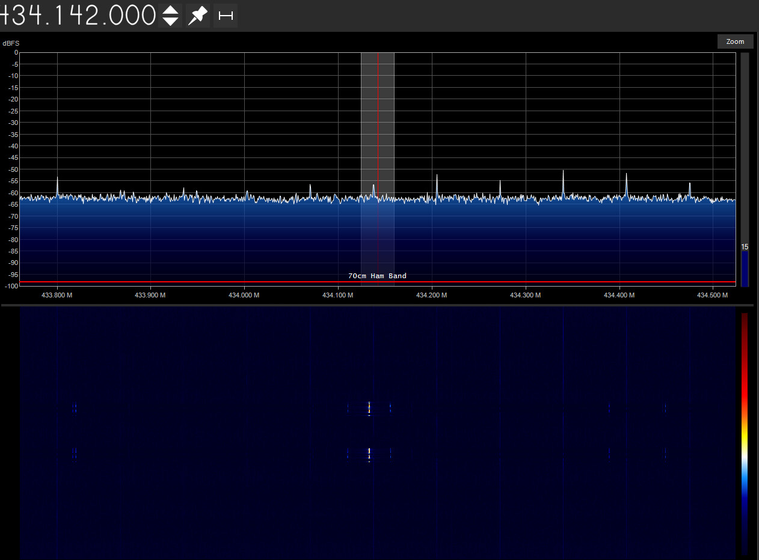Image resolution: width=759 pixels, height=560 pixels.
Task: Click the frequency up arrow stepper
Action: [x=170, y=11]
